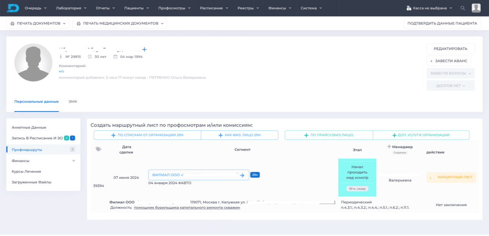Open Касса не выбрана dropdown
The width and height of the screenshot is (489, 236).
point(429,8)
